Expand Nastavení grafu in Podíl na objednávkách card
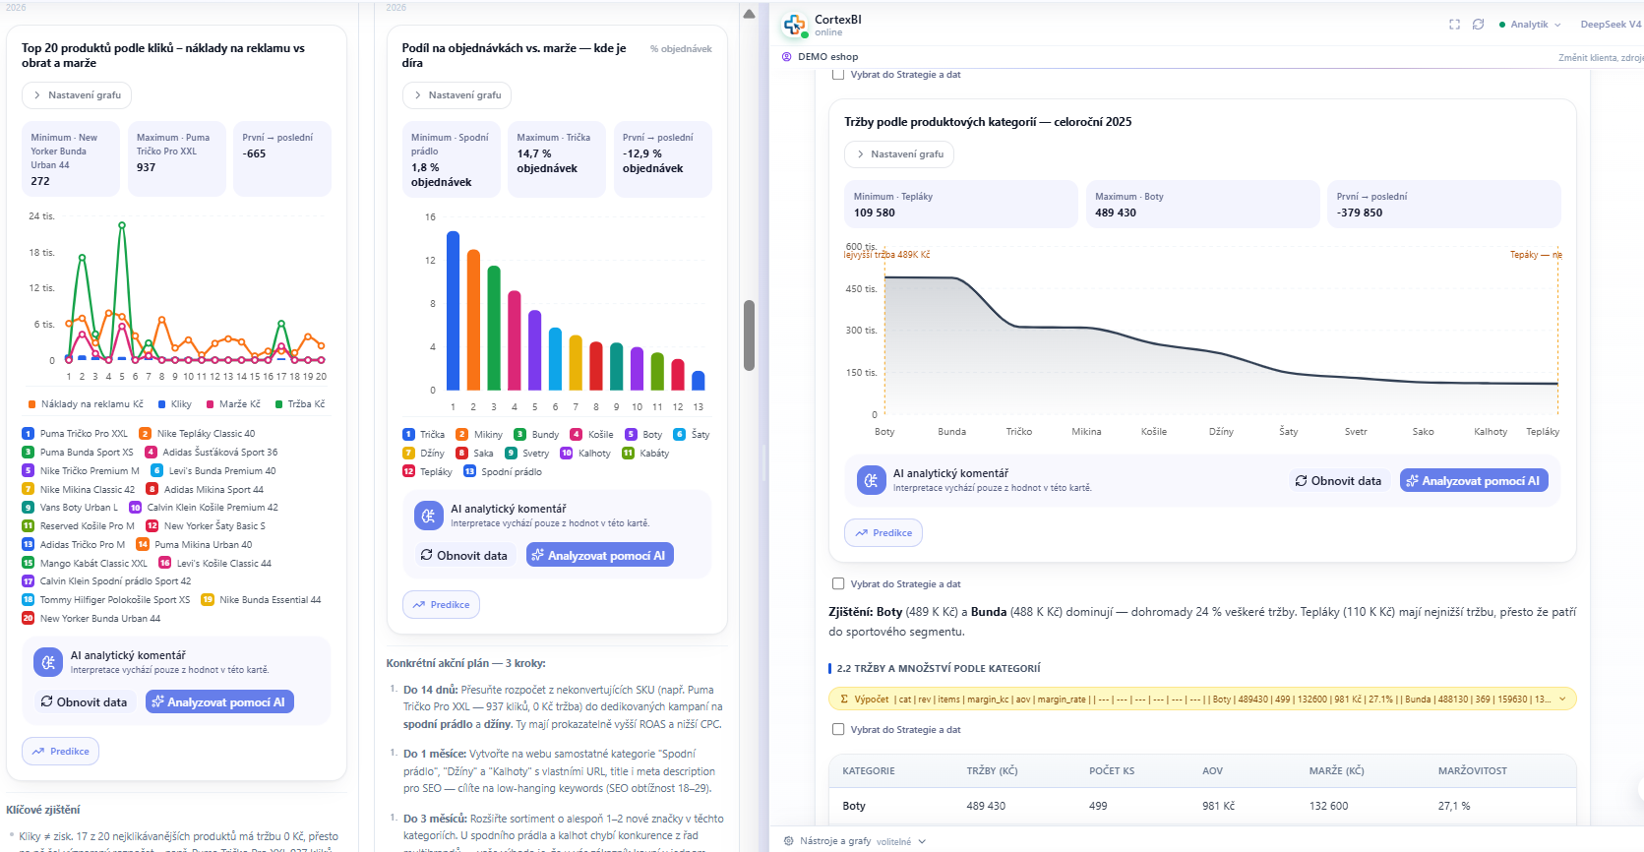 tap(457, 95)
